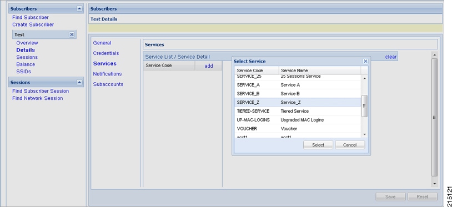Open Find Subscriber Session

click(41, 91)
